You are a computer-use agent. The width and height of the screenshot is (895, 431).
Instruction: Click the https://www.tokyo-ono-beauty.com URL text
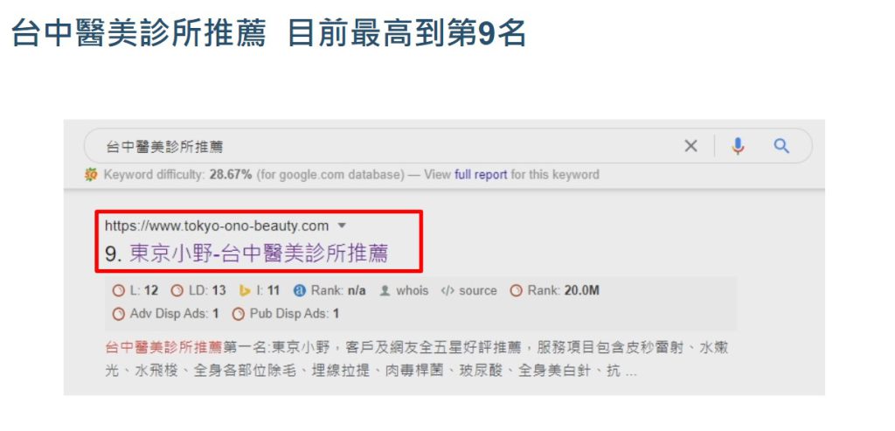217,226
